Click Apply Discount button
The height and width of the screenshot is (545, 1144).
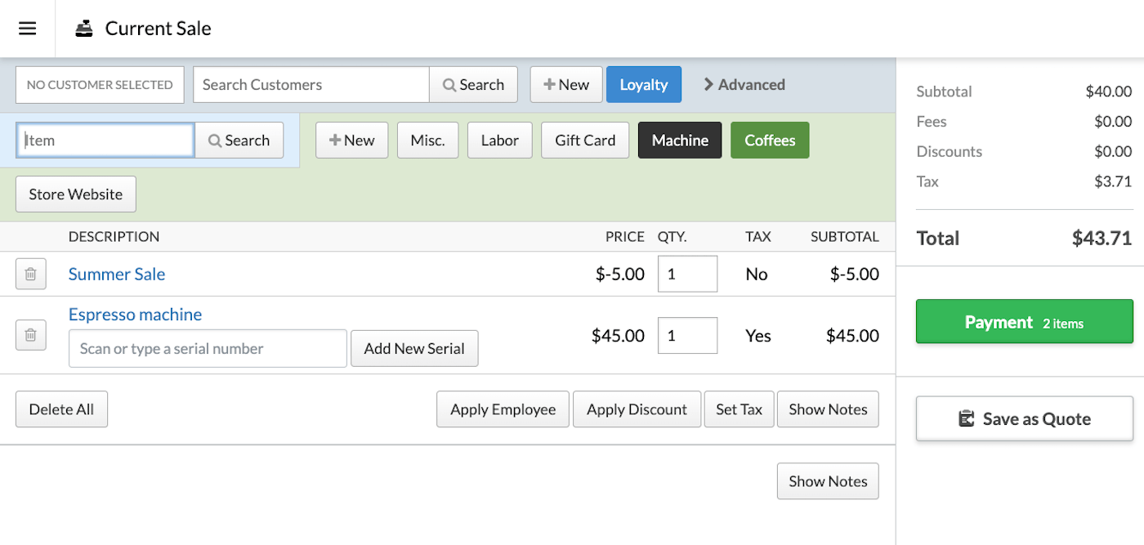click(637, 409)
